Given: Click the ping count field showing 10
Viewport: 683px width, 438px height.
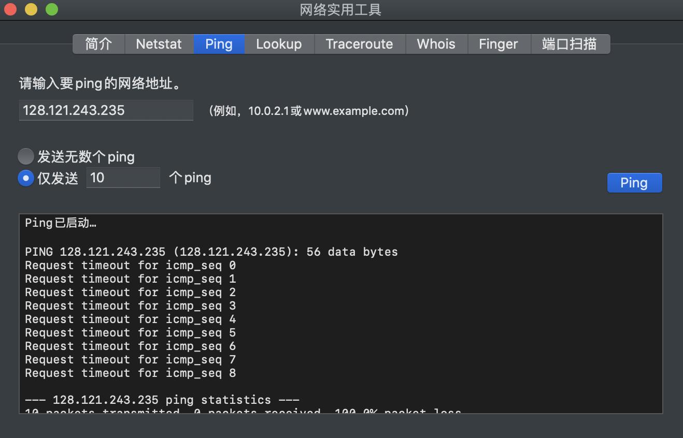Looking at the screenshot, I should (123, 178).
